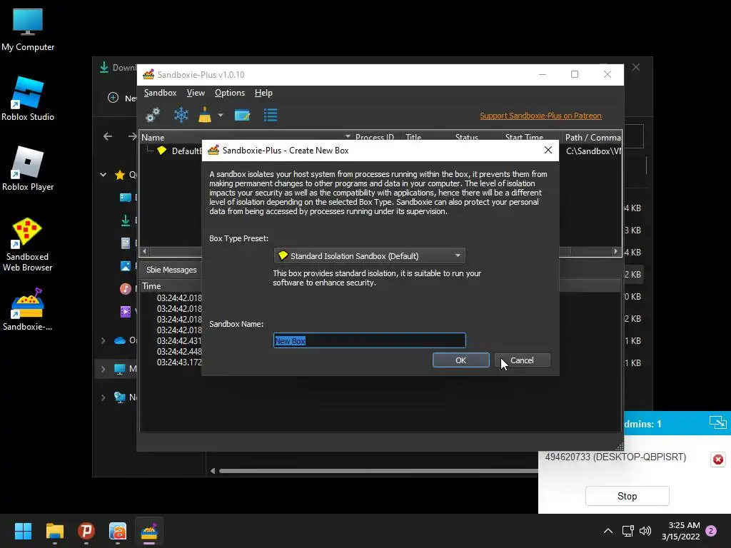The image size is (731, 548).
Task: Open the broom cleanup dropdown arrow
Action: tap(221, 115)
